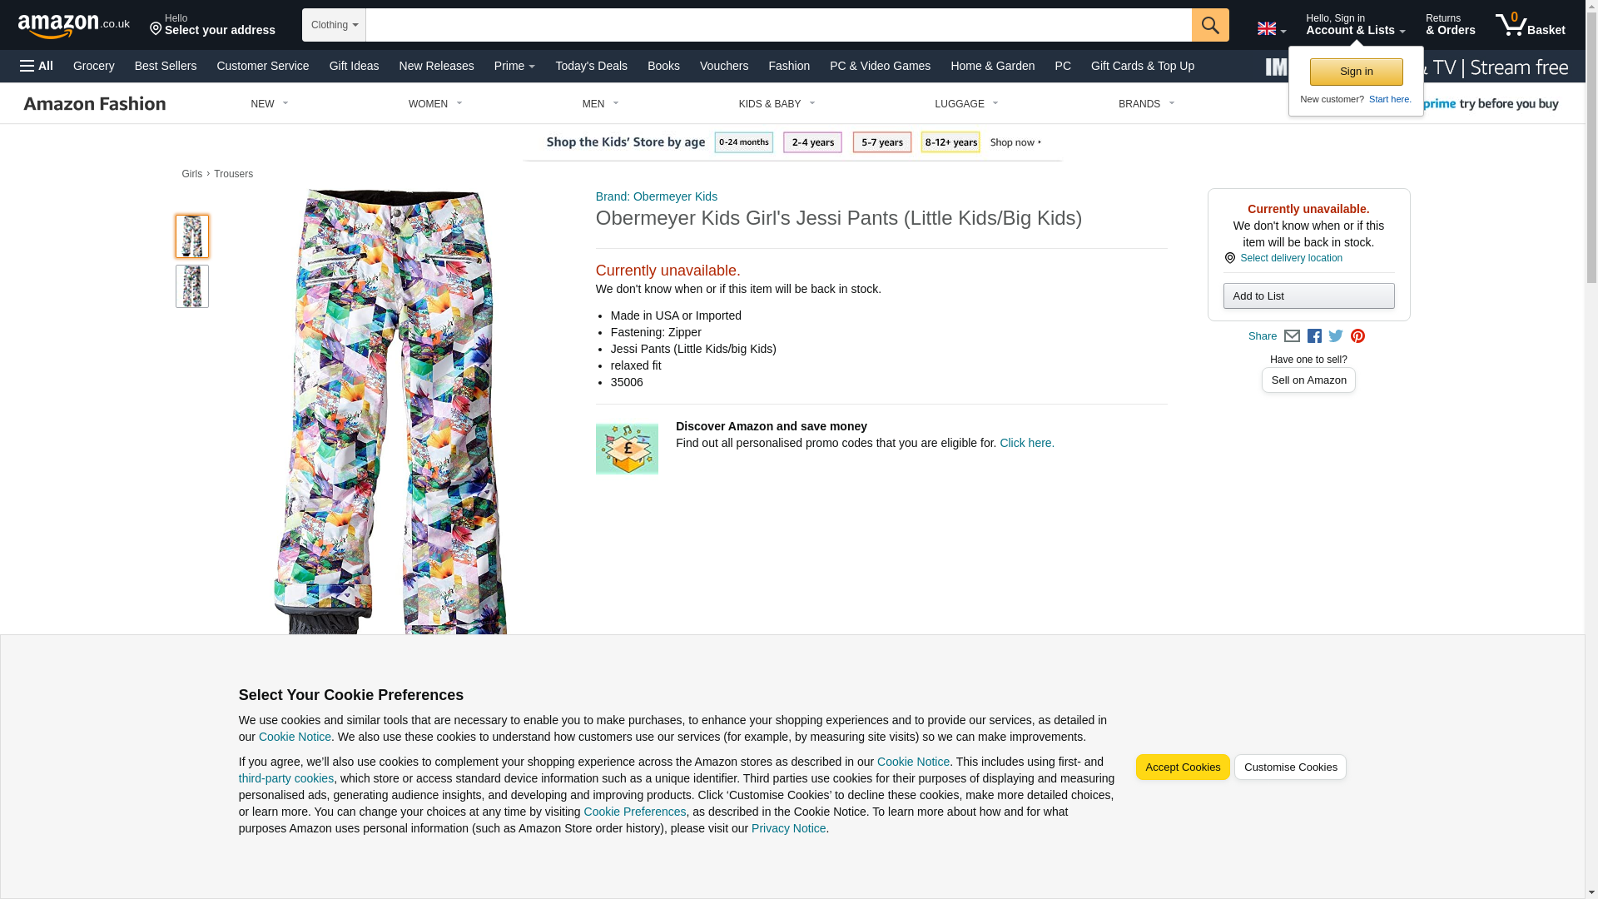Image resolution: width=1598 pixels, height=899 pixels.
Task: Select the second product thumbnail image
Action: click(191, 286)
